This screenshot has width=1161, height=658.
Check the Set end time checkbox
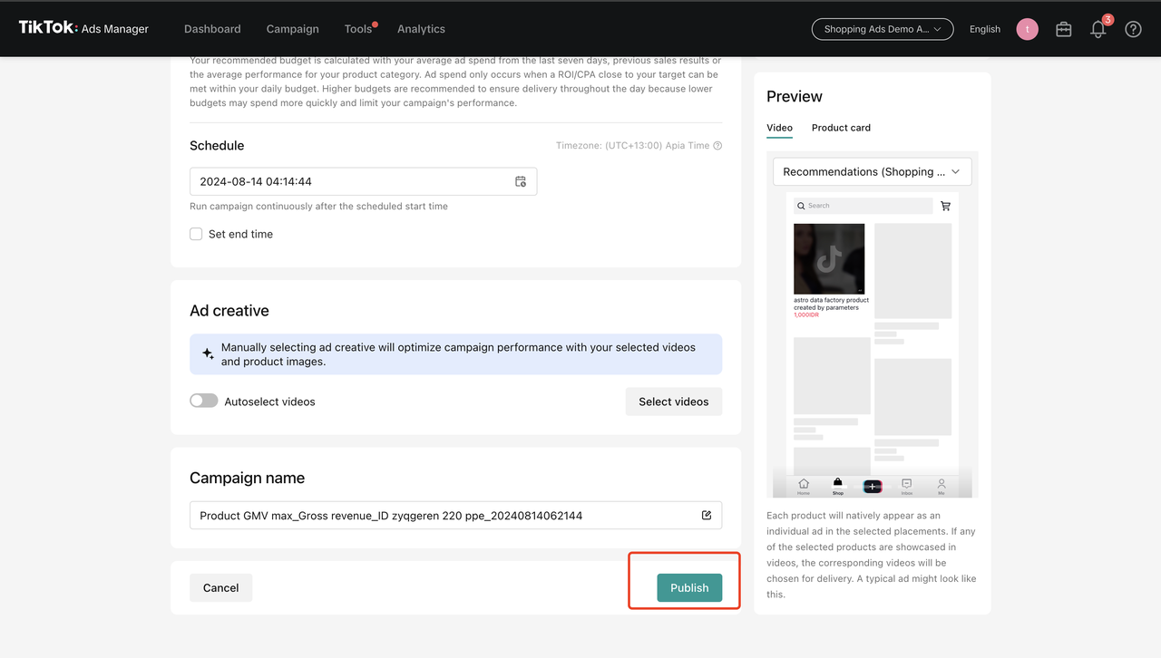196,234
